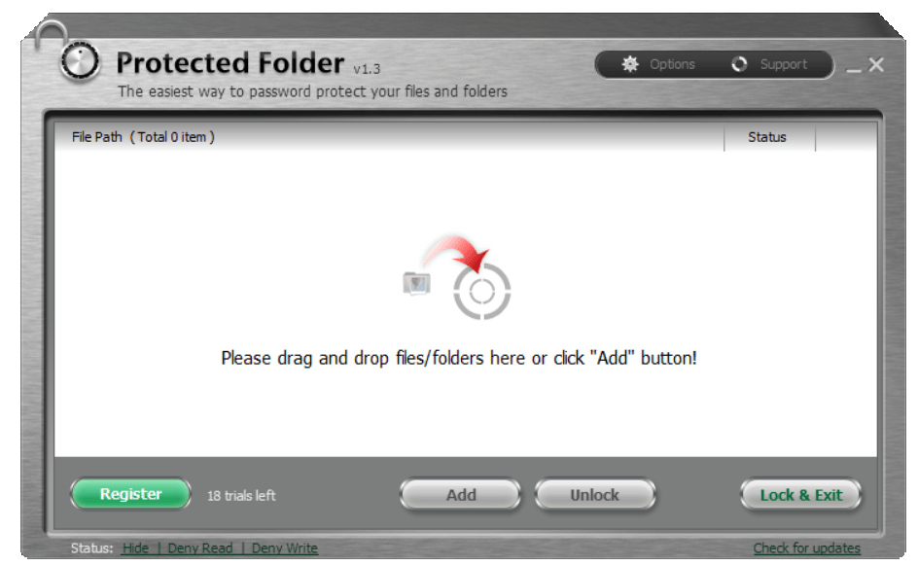918x566 pixels.
Task: Click the Lock & Exit button
Action: (x=801, y=495)
